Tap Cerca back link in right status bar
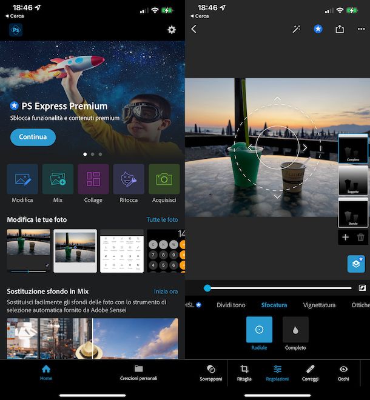This screenshot has width=370, height=400. tap(200, 16)
